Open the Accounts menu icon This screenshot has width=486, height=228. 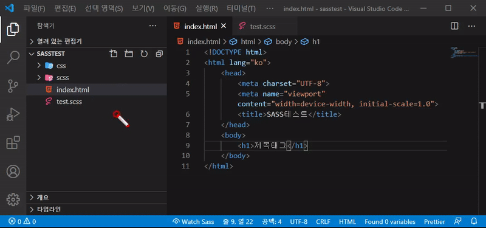click(13, 171)
